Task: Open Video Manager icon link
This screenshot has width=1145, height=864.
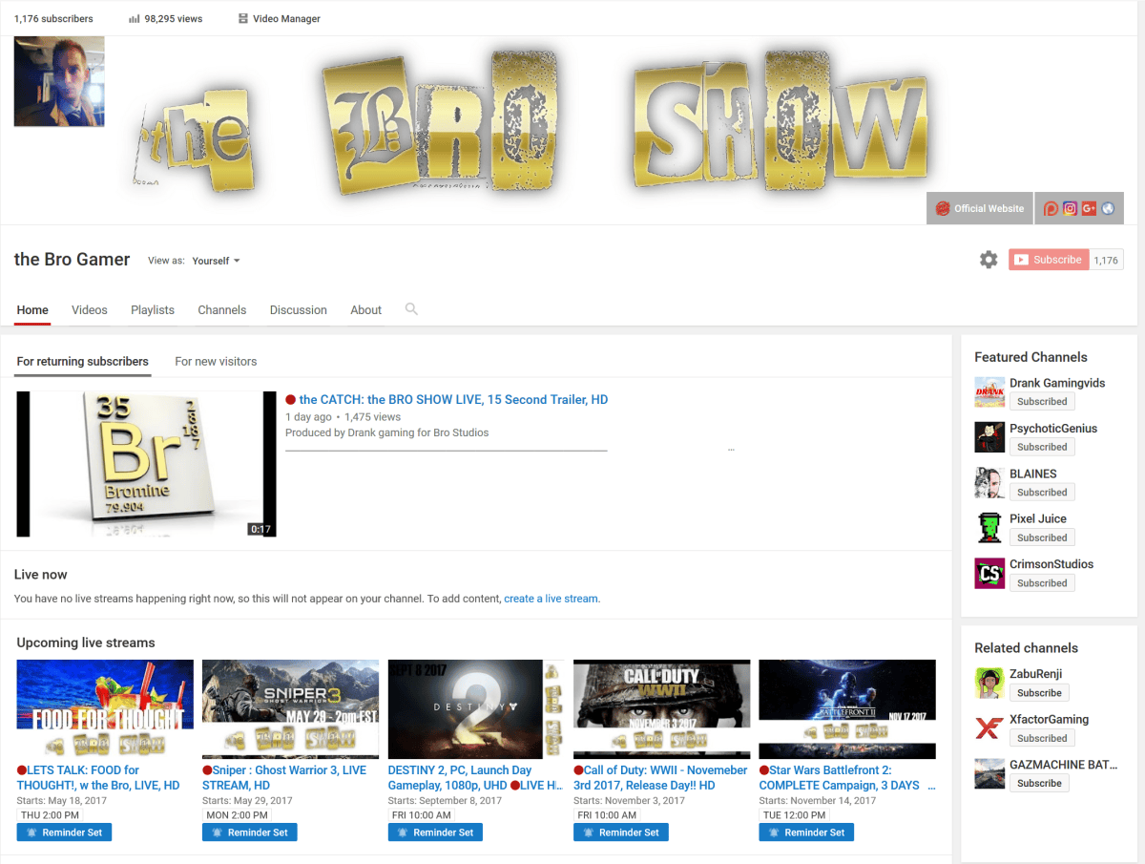Action: click(x=279, y=19)
